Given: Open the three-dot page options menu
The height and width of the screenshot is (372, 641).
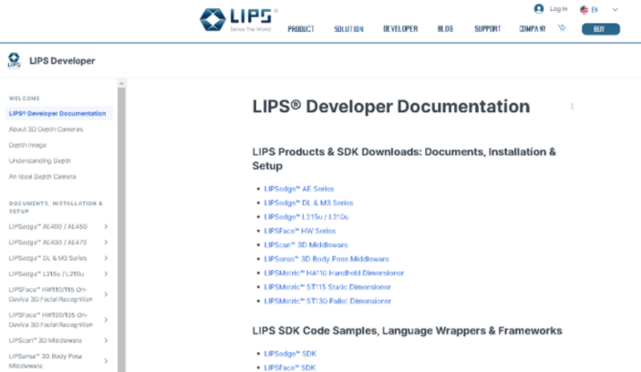Looking at the screenshot, I should (x=572, y=107).
